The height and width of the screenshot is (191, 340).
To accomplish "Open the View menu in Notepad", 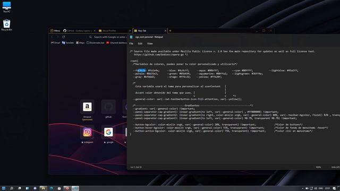I will tap(150, 44).
